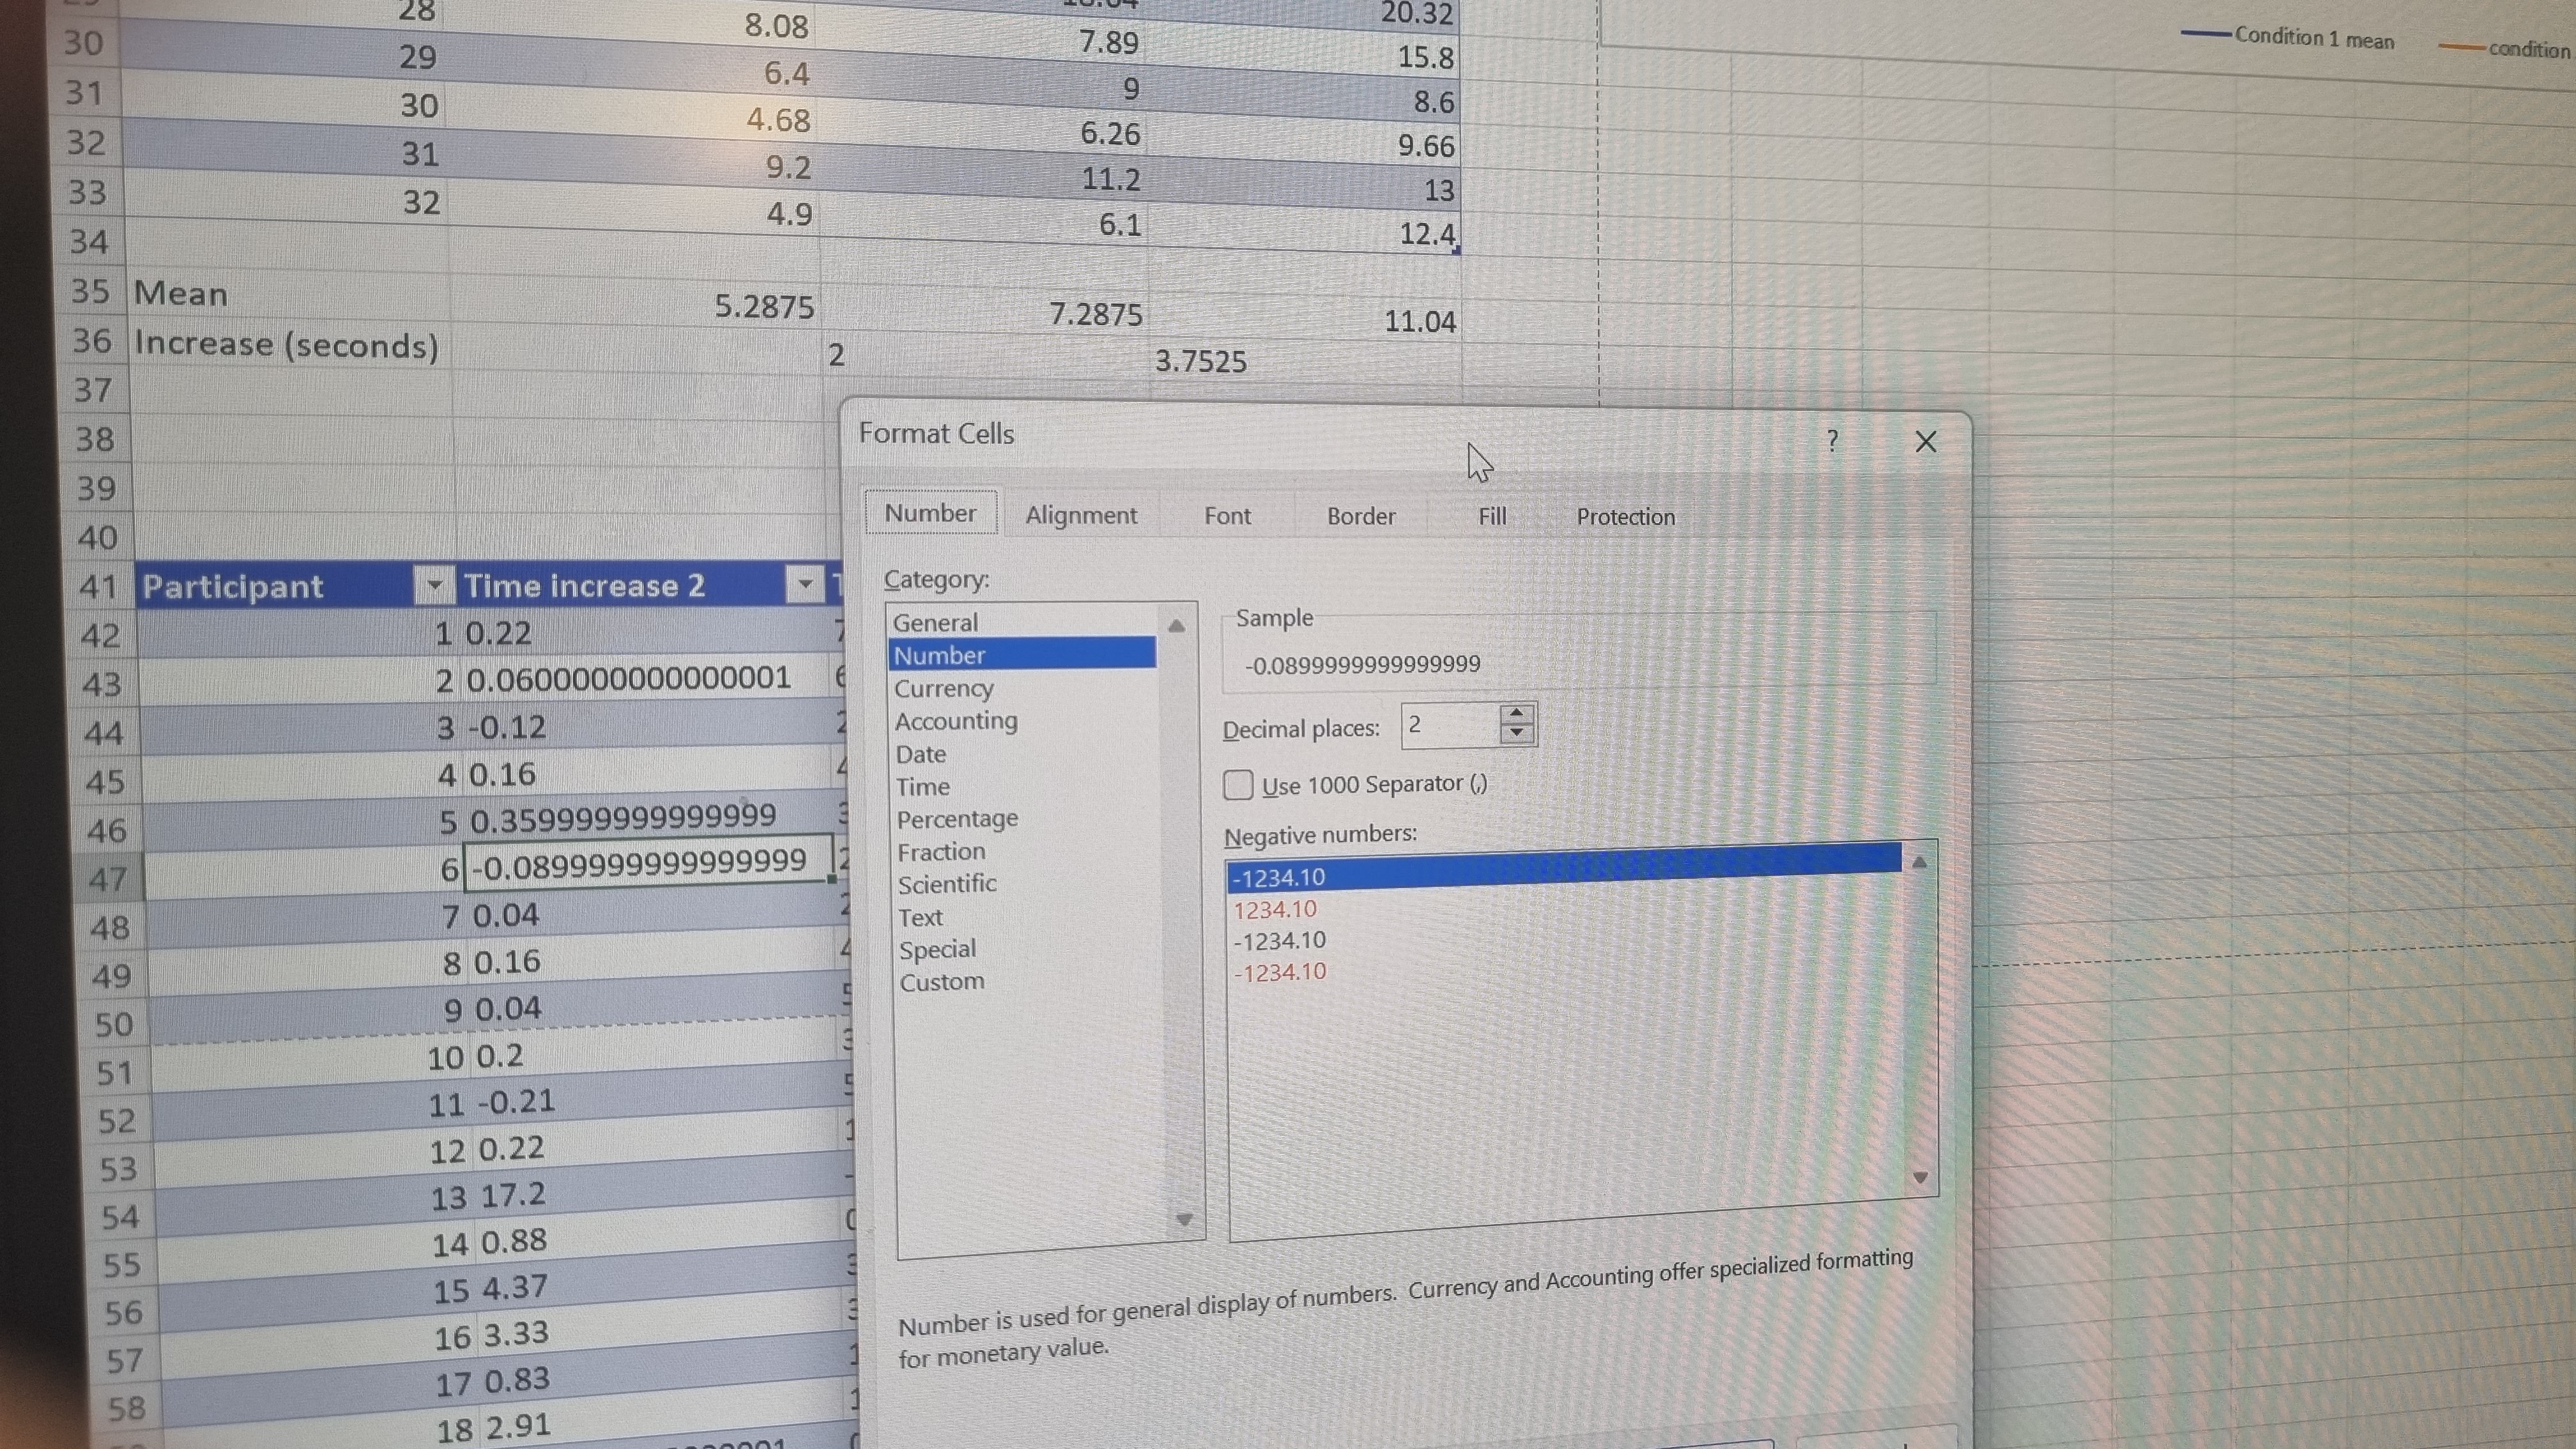Select Percentage category
Viewport: 2576px width, 1449px height.
956,819
